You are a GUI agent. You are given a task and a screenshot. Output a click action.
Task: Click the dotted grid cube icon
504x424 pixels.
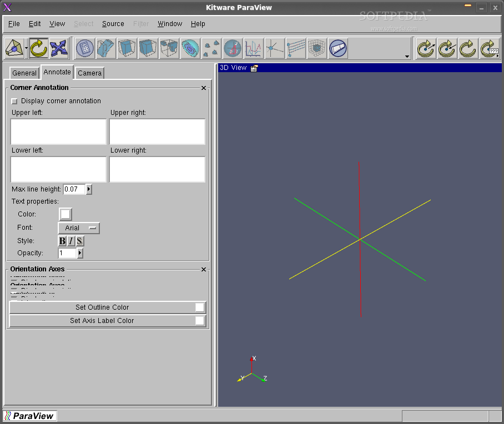click(316, 48)
